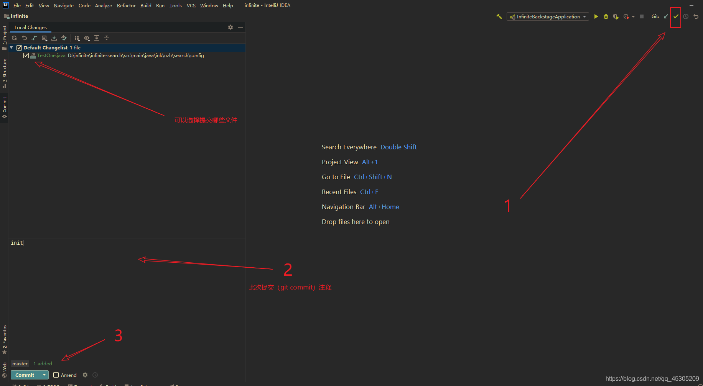Open the InfiniteBackstageApplication run configuration dropdown

tap(548, 16)
